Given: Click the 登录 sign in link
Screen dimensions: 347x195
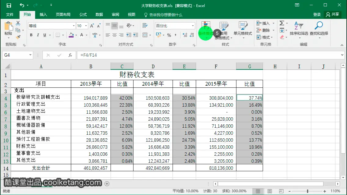Looking at the screenshot, I should click(317, 15).
